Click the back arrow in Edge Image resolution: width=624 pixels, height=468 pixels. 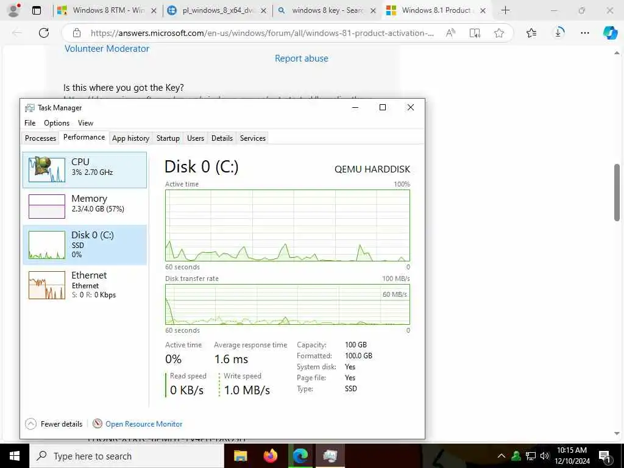pyautogui.click(x=16, y=33)
